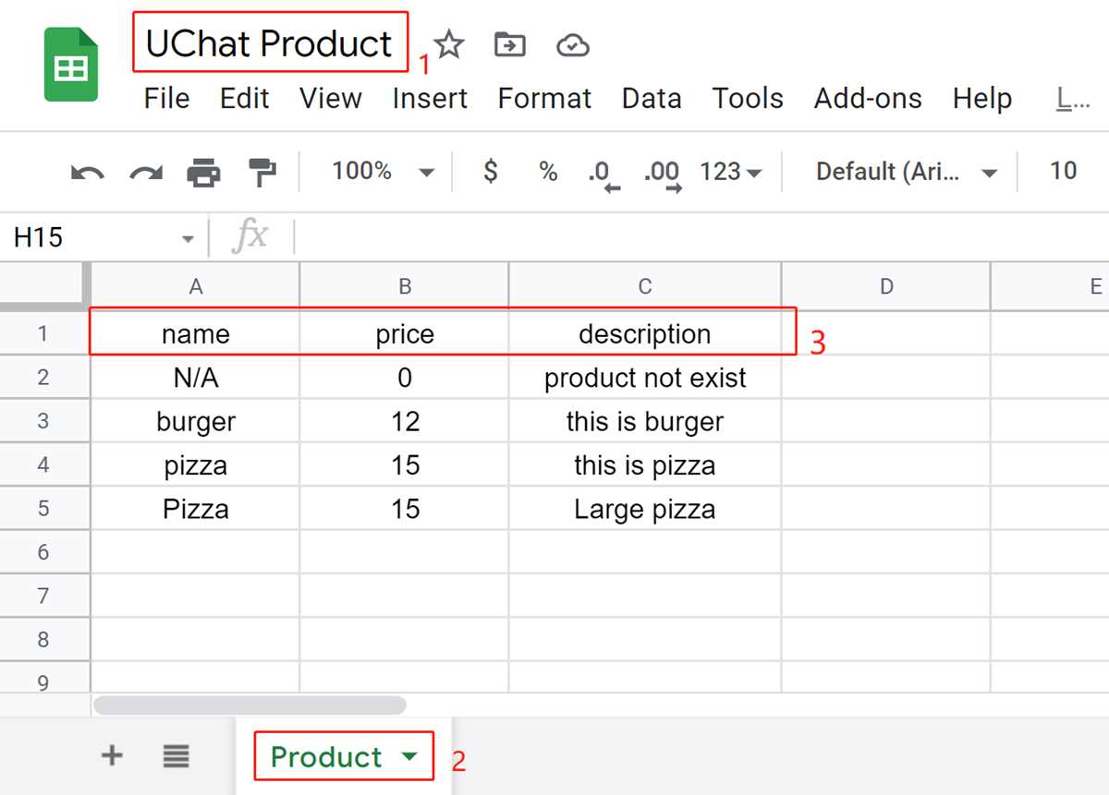Click the formula bar input
Screen dimensions: 1109x795
pyautogui.click(x=702, y=237)
